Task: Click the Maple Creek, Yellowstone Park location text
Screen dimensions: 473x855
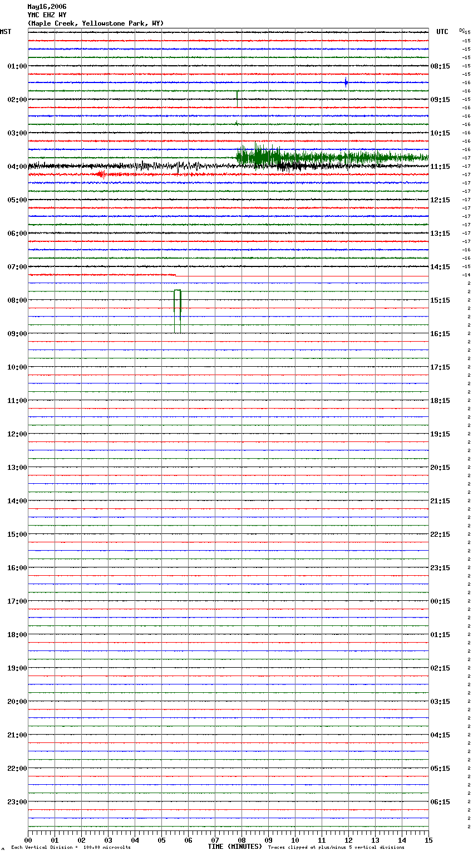Action: tap(96, 23)
